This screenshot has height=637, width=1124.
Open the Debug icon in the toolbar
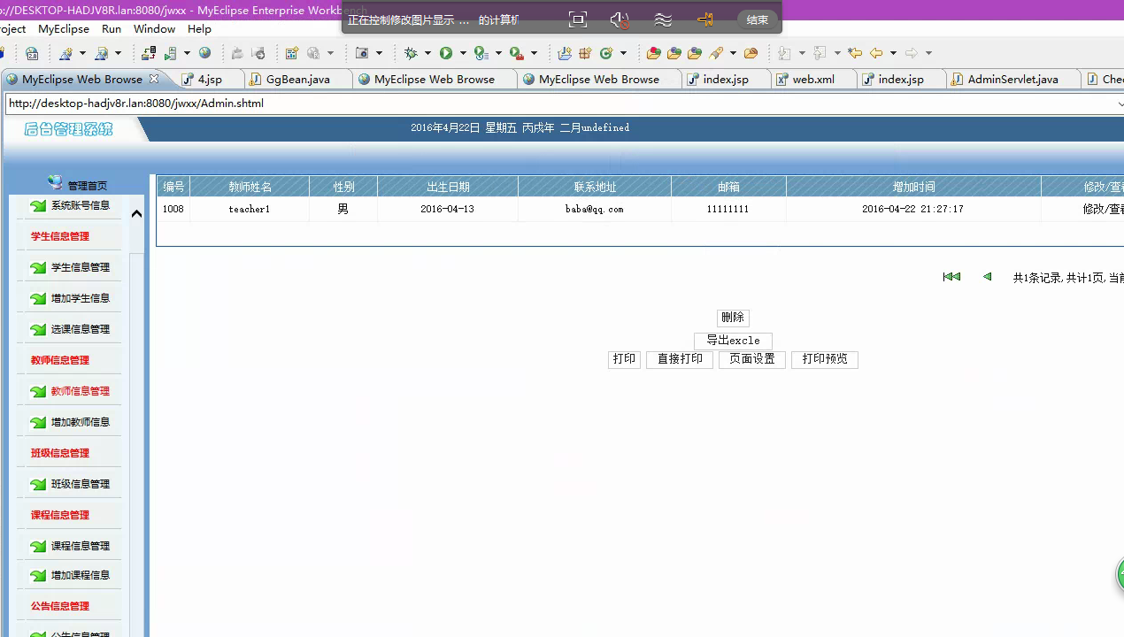click(411, 53)
